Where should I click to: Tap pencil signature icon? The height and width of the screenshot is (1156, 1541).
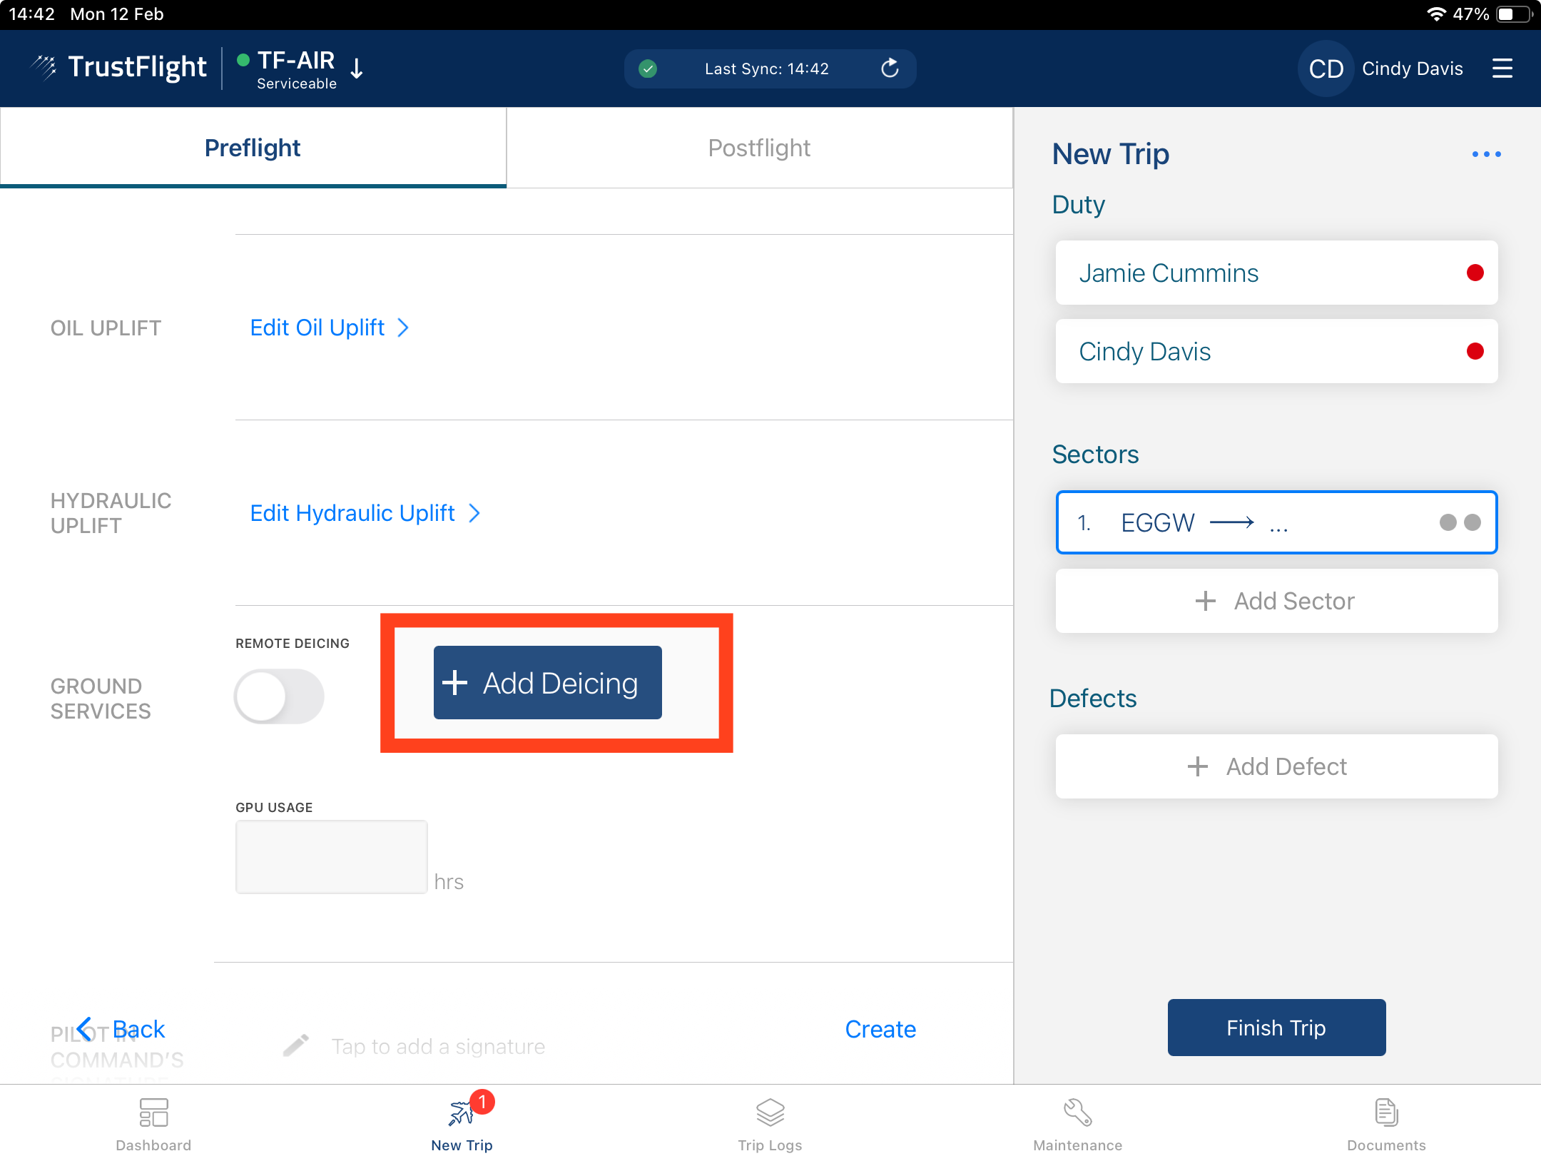click(x=296, y=1045)
